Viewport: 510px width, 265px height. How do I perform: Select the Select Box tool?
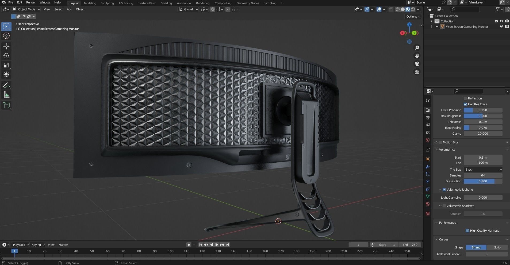6,26
